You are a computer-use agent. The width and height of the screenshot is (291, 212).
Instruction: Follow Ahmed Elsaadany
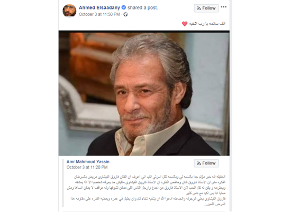tap(206, 8)
